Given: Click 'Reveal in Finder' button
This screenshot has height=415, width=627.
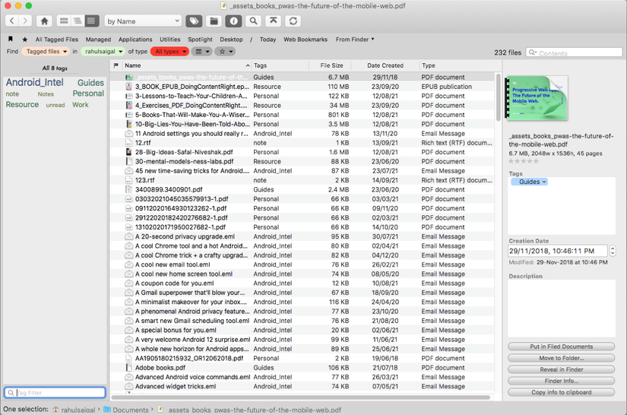Looking at the screenshot, I should (562, 369).
